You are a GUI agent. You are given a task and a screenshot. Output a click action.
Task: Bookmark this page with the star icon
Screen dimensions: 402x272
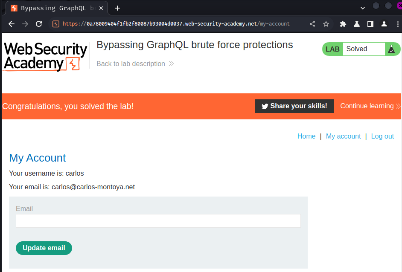pyautogui.click(x=326, y=24)
